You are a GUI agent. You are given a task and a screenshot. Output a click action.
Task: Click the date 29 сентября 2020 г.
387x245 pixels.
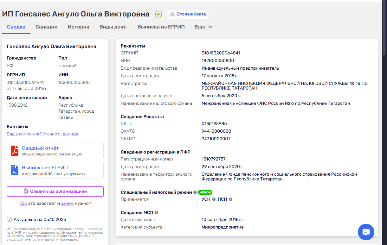(x=223, y=167)
